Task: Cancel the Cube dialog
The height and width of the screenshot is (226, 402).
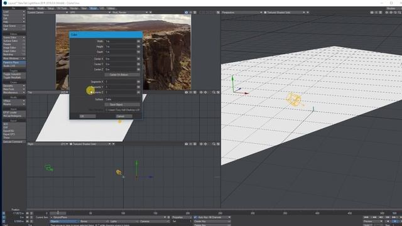Action: point(124,116)
